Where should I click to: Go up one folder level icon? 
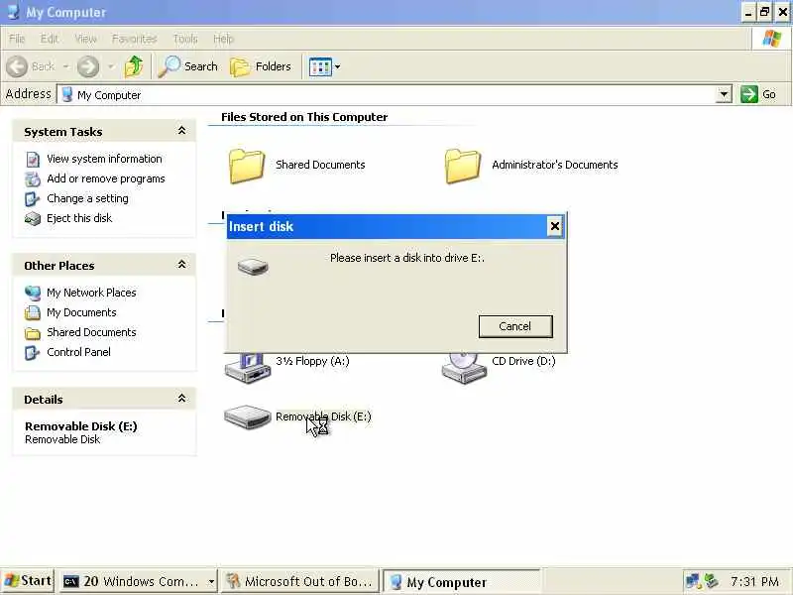(x=134, y=66)
